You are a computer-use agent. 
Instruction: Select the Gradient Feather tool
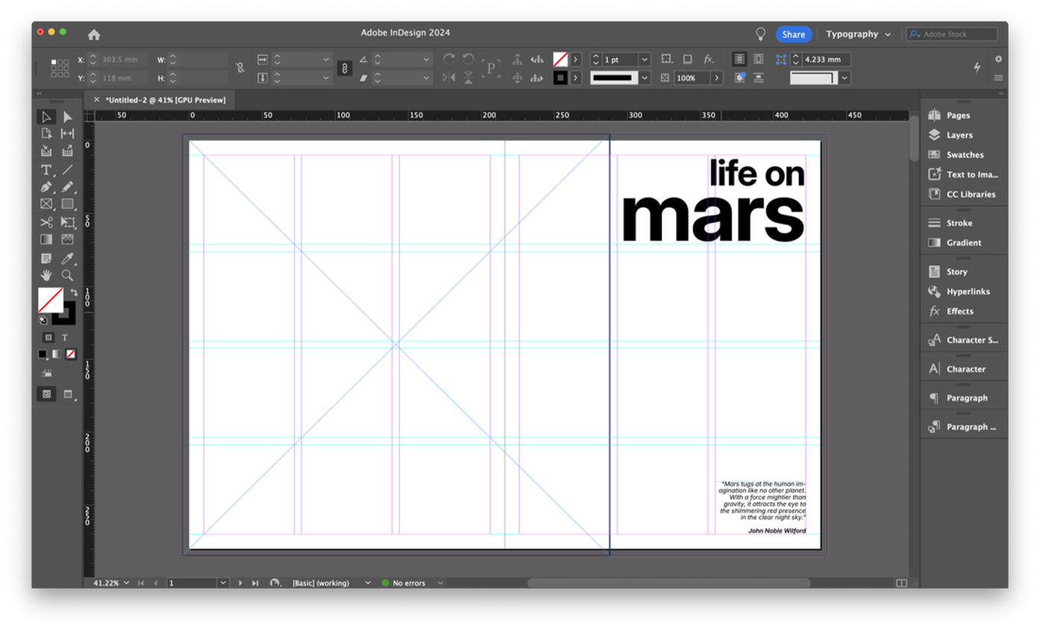(x=67, y=239)
